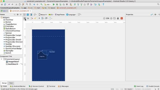Screen dimensions: 160x90
Task: Open the Version Control tool window
Action: tap(36, 86)
